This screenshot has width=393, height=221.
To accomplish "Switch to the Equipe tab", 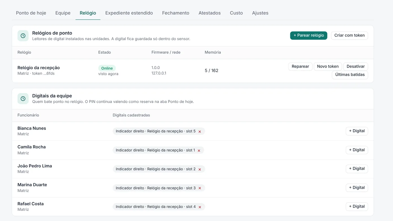I will (63, 13).
